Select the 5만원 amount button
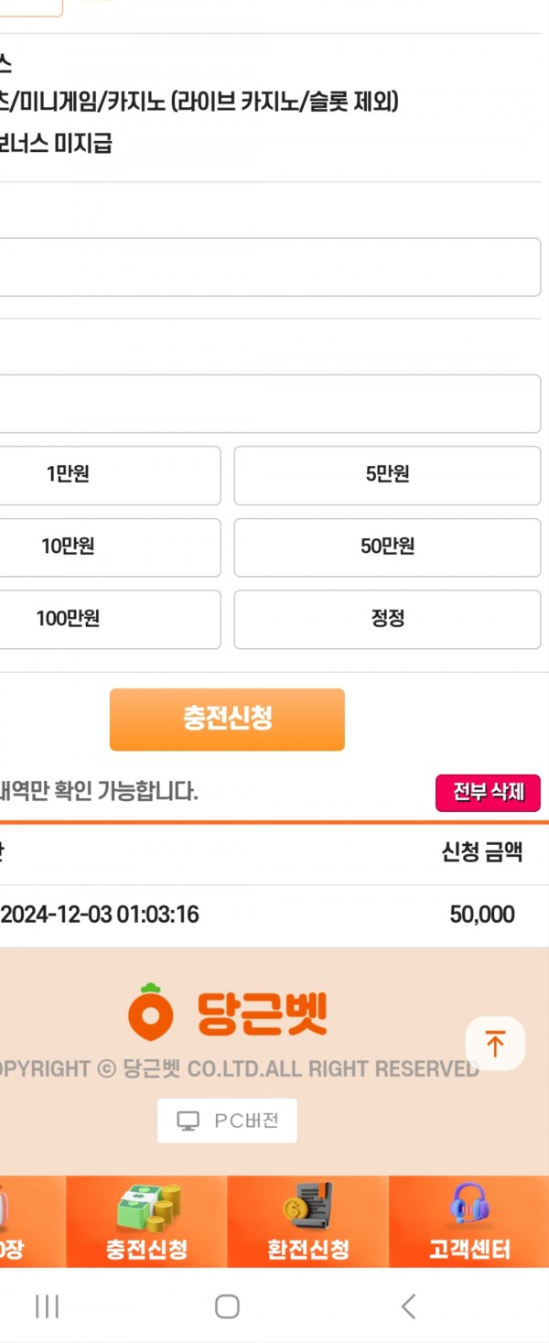The width and height of the screenshot is (549, 1343). point(387,475)
